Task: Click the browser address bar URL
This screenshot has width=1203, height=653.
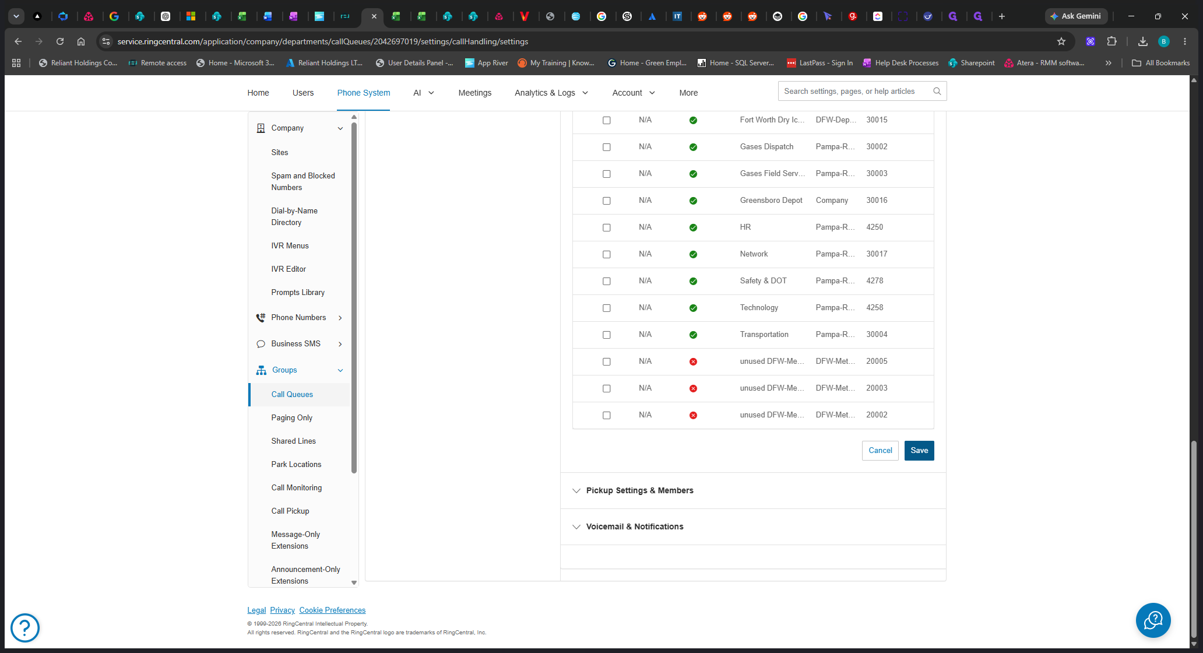Action: point(323,41)
